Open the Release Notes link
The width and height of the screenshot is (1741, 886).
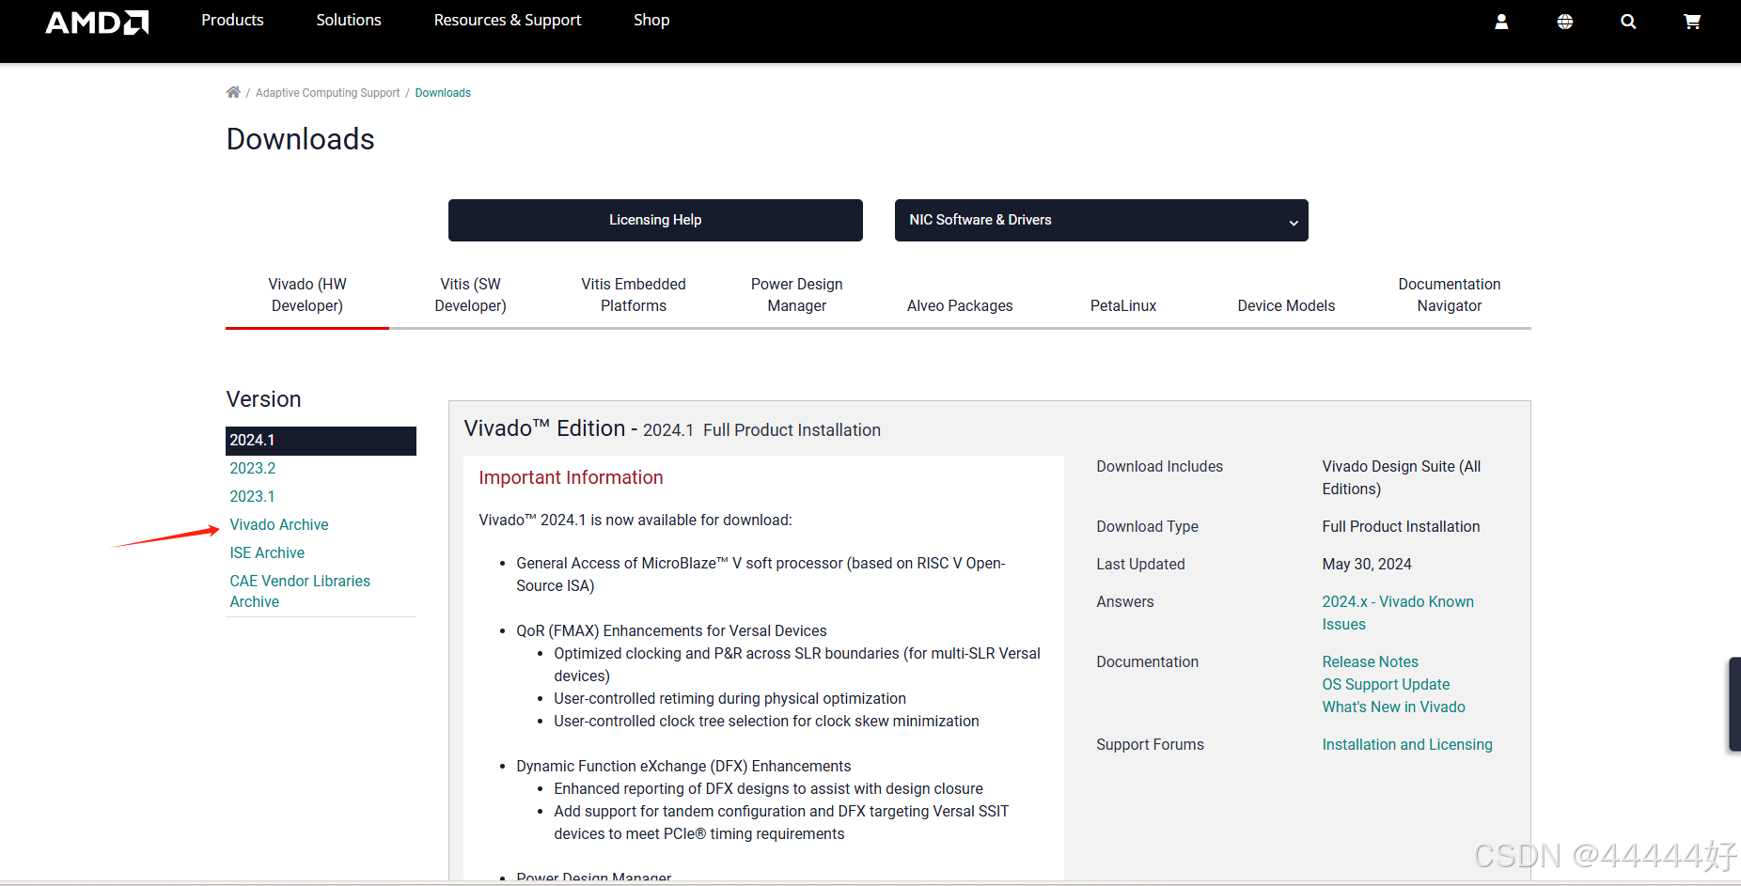point(1370,661)
